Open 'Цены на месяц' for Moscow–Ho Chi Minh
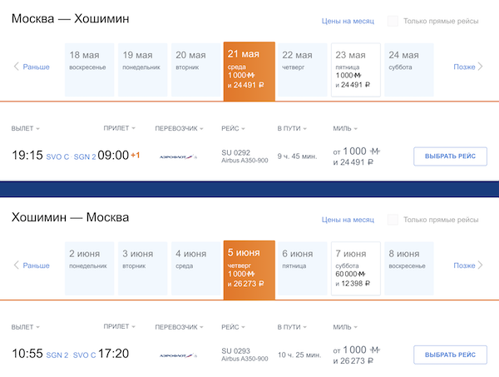 click(348, 22)
